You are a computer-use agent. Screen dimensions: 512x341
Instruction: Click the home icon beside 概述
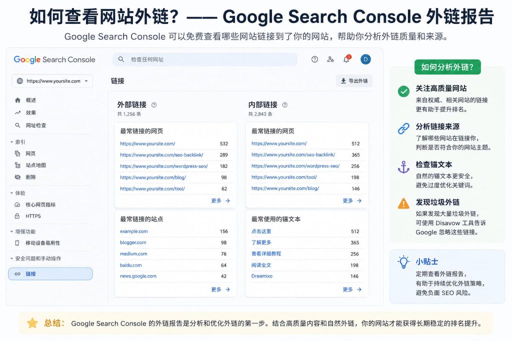click(x=17, y=100)
